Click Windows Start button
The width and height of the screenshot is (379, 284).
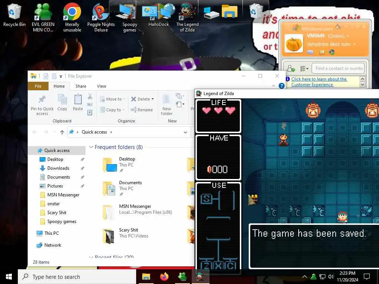click(x=9, y=277)
